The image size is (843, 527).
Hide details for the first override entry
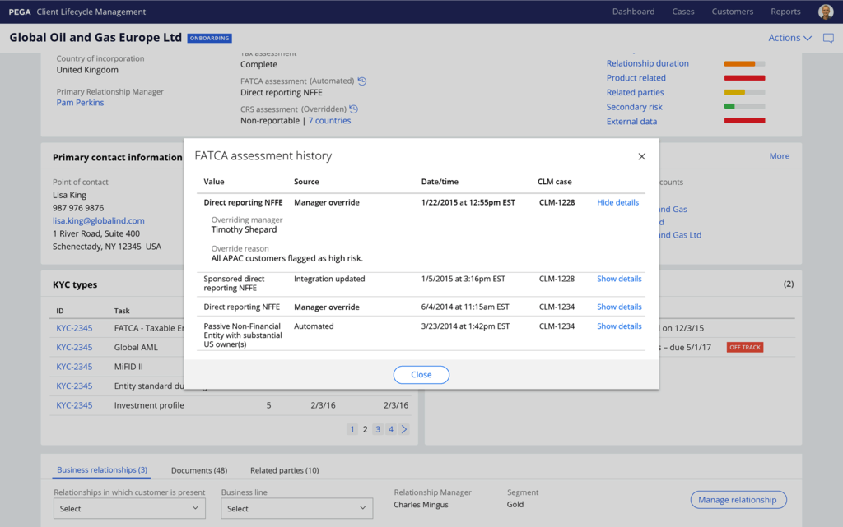(x=617, y=202)
